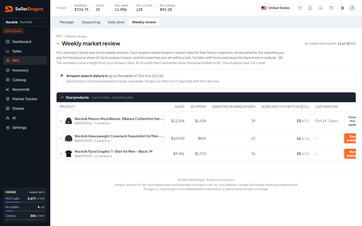Click the Sales chart icon
362x226 pixels.
coord(8,51)
